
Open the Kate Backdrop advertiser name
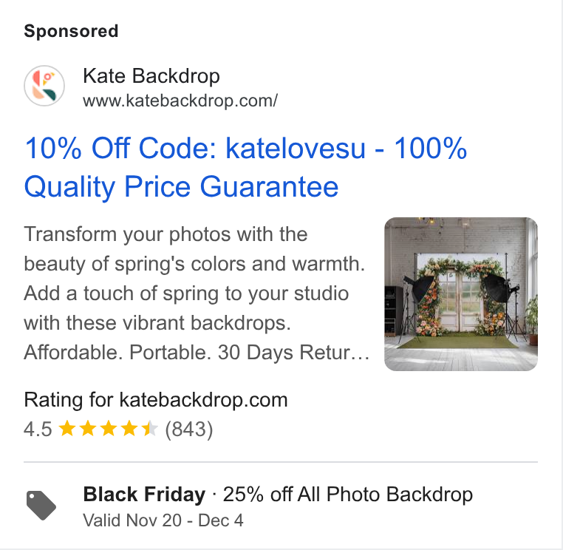(x=151, y=76)
